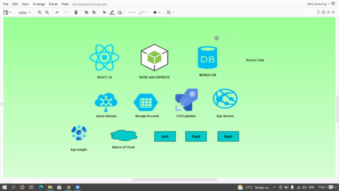Click the App Insight label text
Image resolution: width=339 pixels, height=191 pixels.
[79, 150]
